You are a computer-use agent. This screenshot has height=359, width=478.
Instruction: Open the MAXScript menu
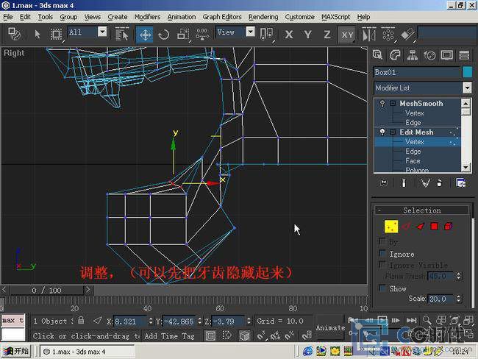pyautogui.click(x=335, y=17)
